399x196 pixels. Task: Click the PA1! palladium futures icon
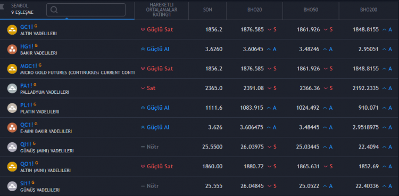pyautogui.click(x=12, y=88)
